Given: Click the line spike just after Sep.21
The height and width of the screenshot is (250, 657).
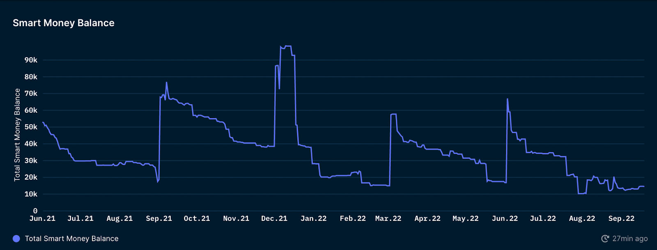Looking at the screenshot, I should pos(166,82).
